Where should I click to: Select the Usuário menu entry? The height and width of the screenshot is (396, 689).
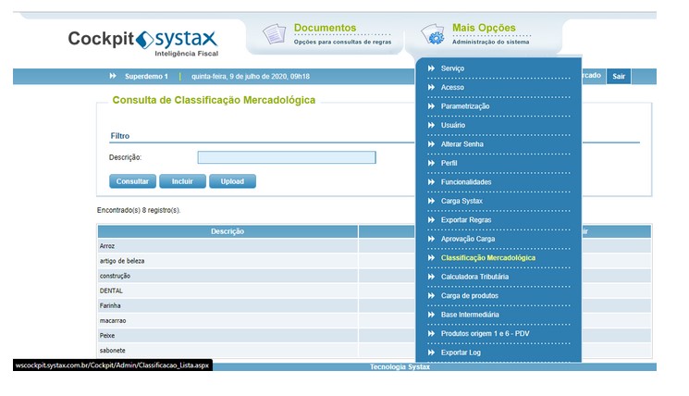(453, 125)
